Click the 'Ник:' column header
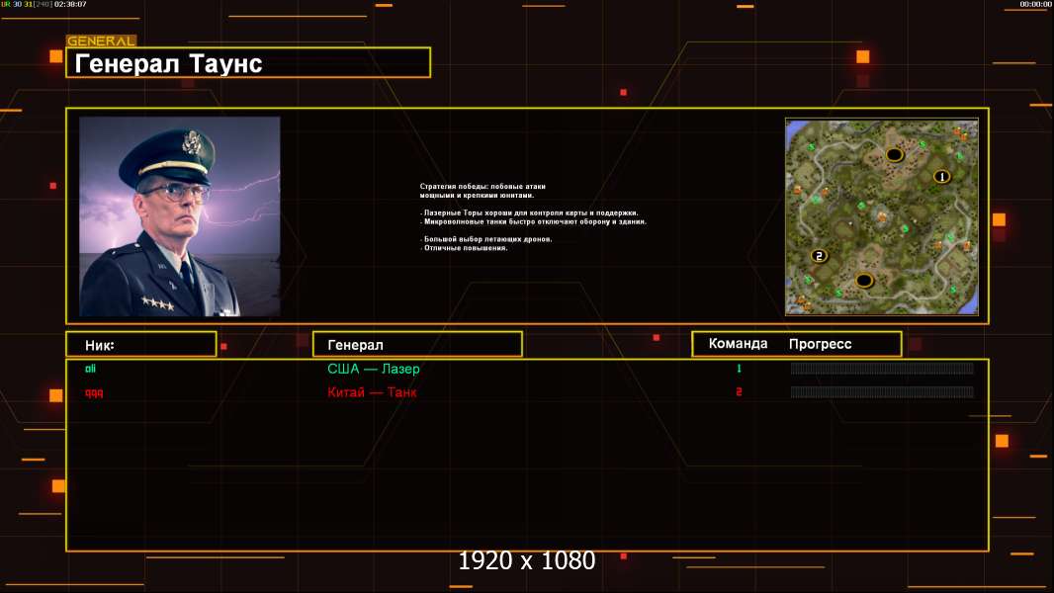The image size is (1054, 593). tap(140, 345)
